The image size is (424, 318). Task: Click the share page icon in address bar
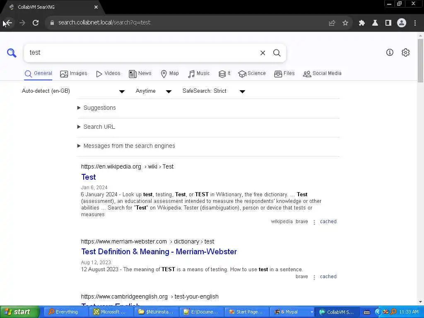(x=332, y=23)
